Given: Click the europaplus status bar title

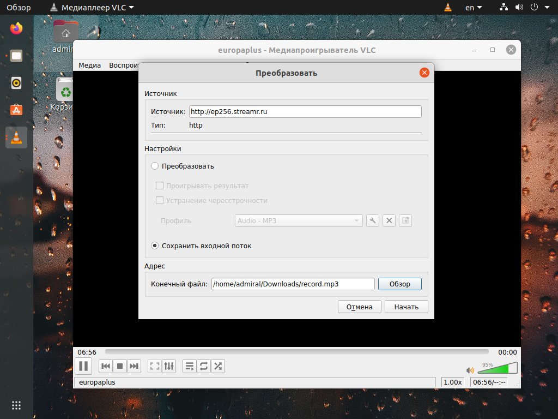Looking at the screenshot, I should click(97, 382).
